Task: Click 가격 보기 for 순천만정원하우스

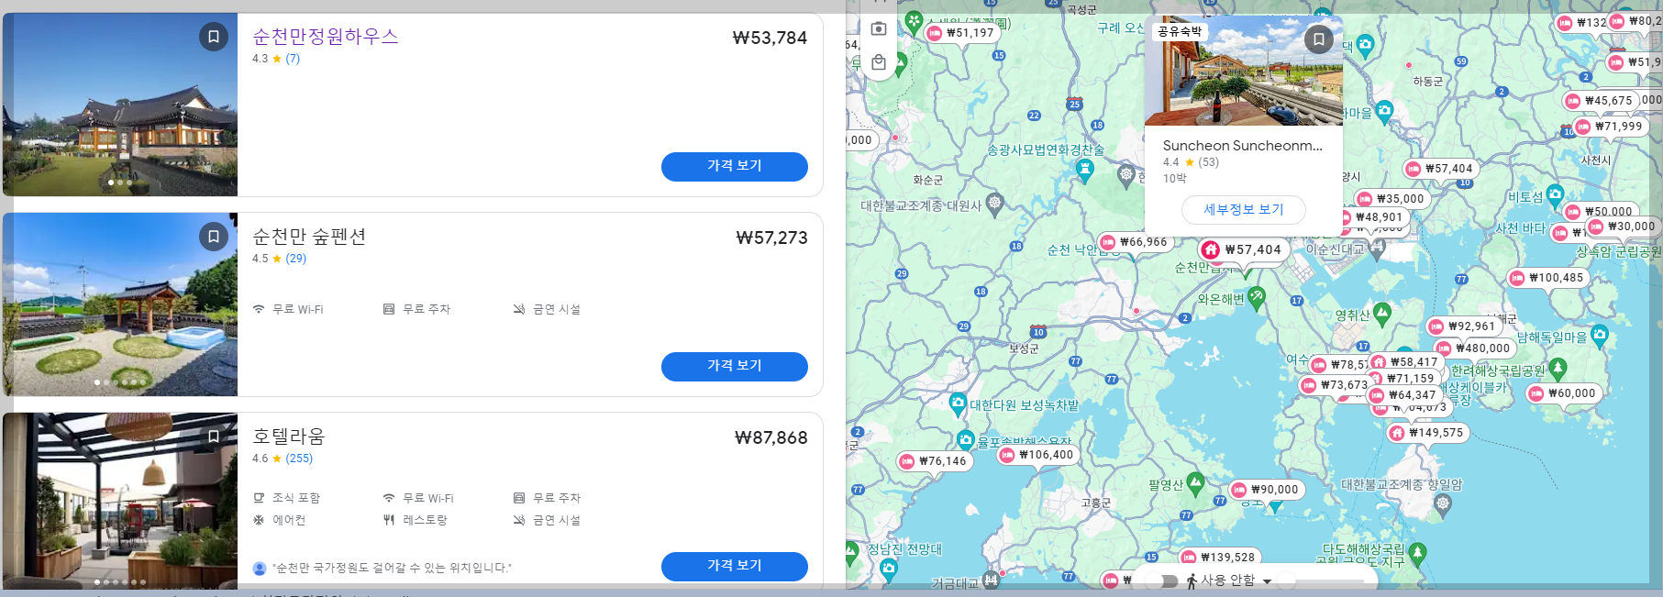Action: 735,166
